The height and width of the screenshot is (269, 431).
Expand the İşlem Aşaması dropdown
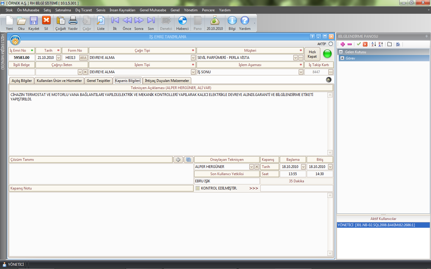[301, 72]
